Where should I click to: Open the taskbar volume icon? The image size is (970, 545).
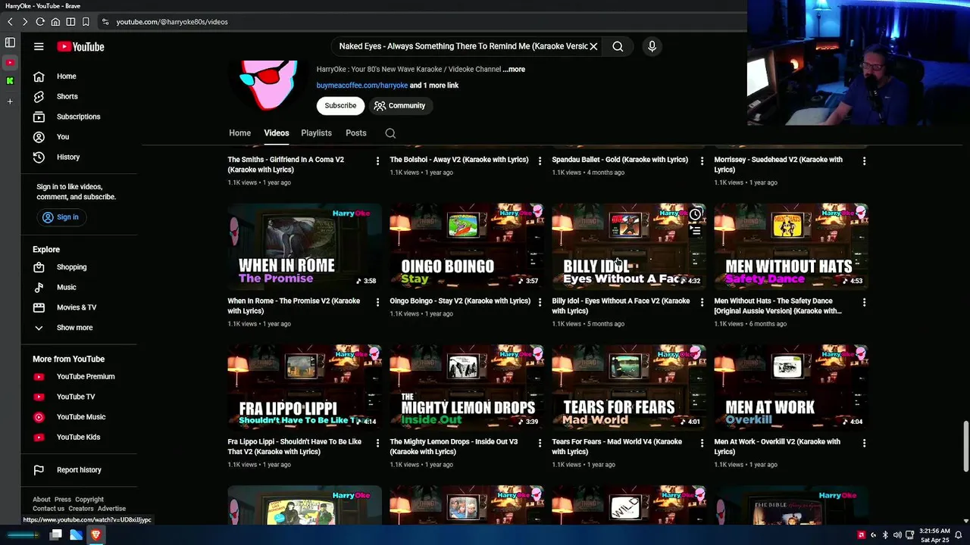click(897, 535)
